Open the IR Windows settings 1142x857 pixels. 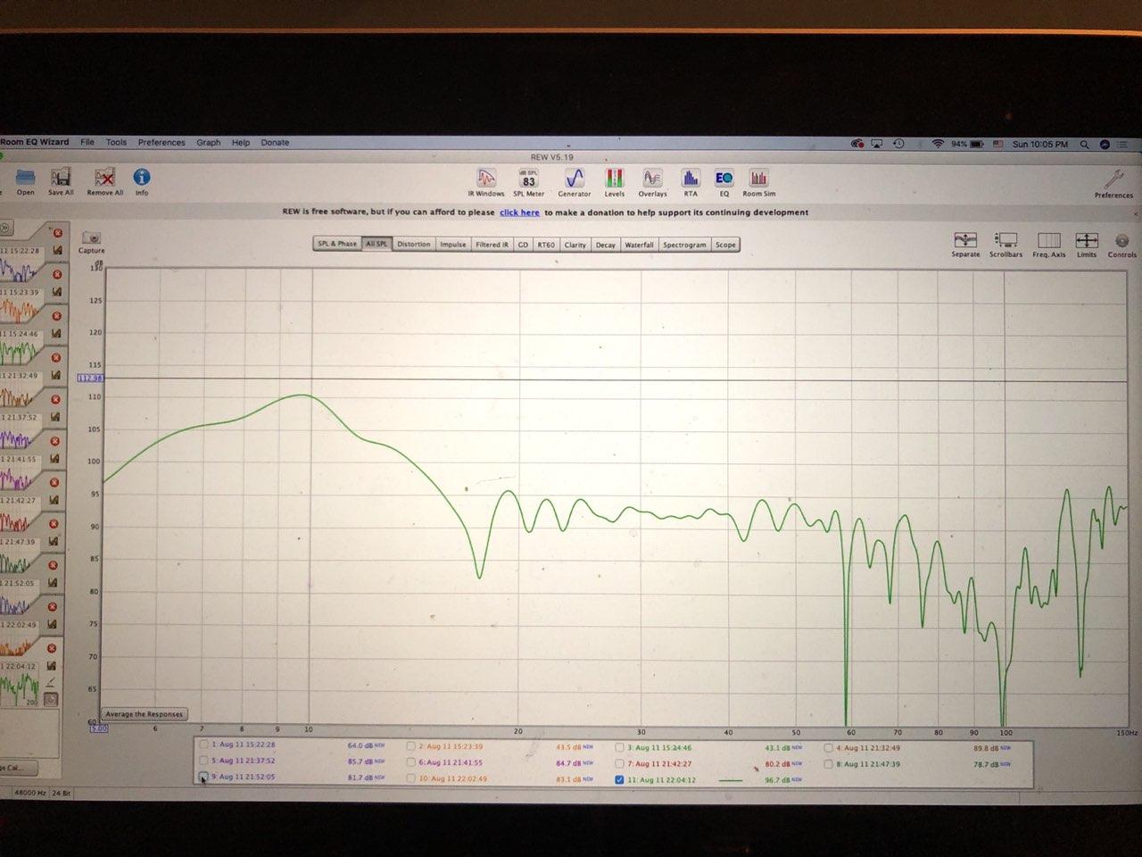coord(485,181)
